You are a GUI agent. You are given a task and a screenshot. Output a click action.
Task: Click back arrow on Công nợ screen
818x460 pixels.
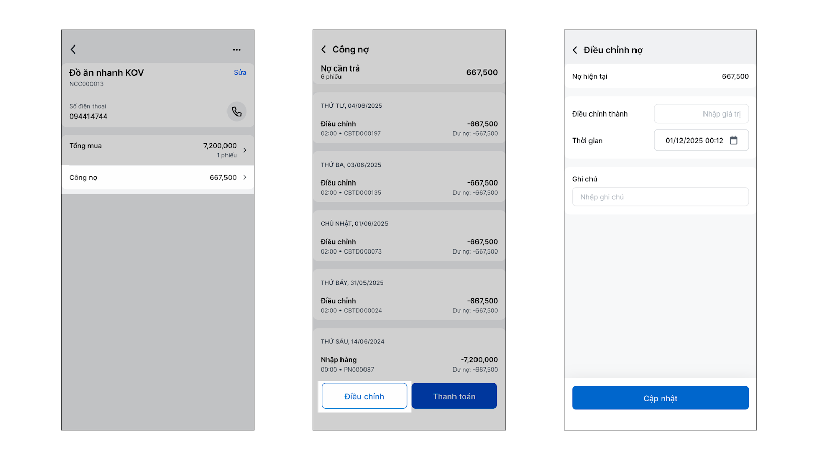[323, 50]
